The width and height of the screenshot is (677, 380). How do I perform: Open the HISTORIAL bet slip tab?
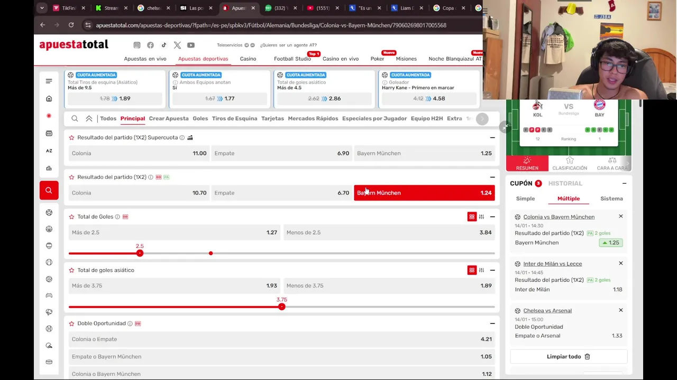[x=565, y=183]
